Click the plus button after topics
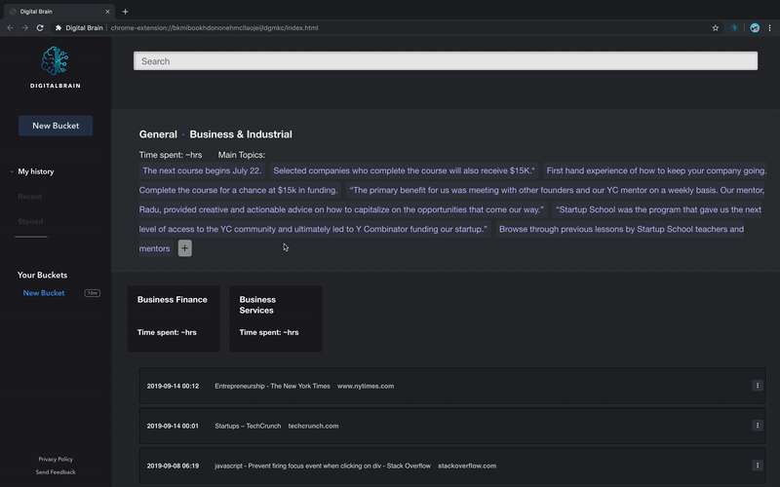The image size is (780, 487). click(x=184, y=248)
